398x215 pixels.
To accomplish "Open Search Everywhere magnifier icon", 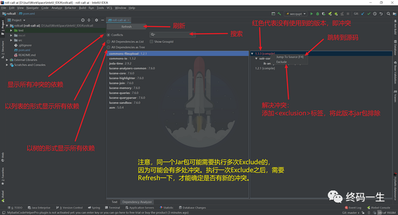I will click(388, 14).
